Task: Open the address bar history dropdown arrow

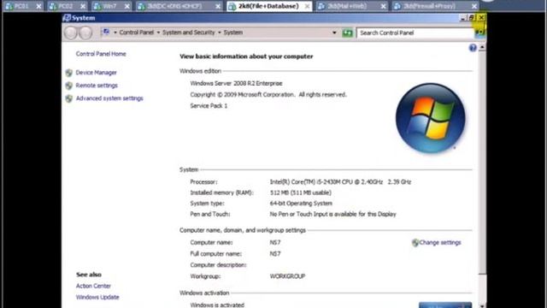Action: pos(334,33)
